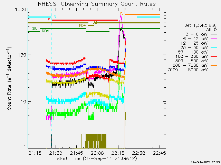
Task: Click the '1000' y-axis tick label
Action: click(x=21, y=10)
